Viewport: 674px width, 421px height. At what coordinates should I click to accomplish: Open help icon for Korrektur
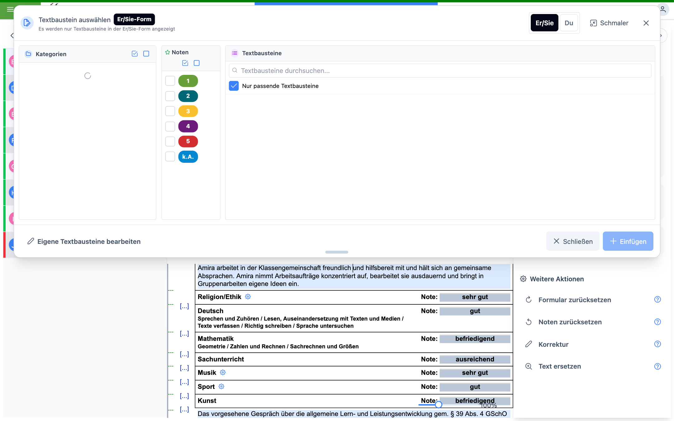tap(657, 344)
